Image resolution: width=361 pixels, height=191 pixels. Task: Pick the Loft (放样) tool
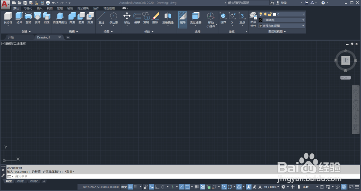tap(37, 18)
